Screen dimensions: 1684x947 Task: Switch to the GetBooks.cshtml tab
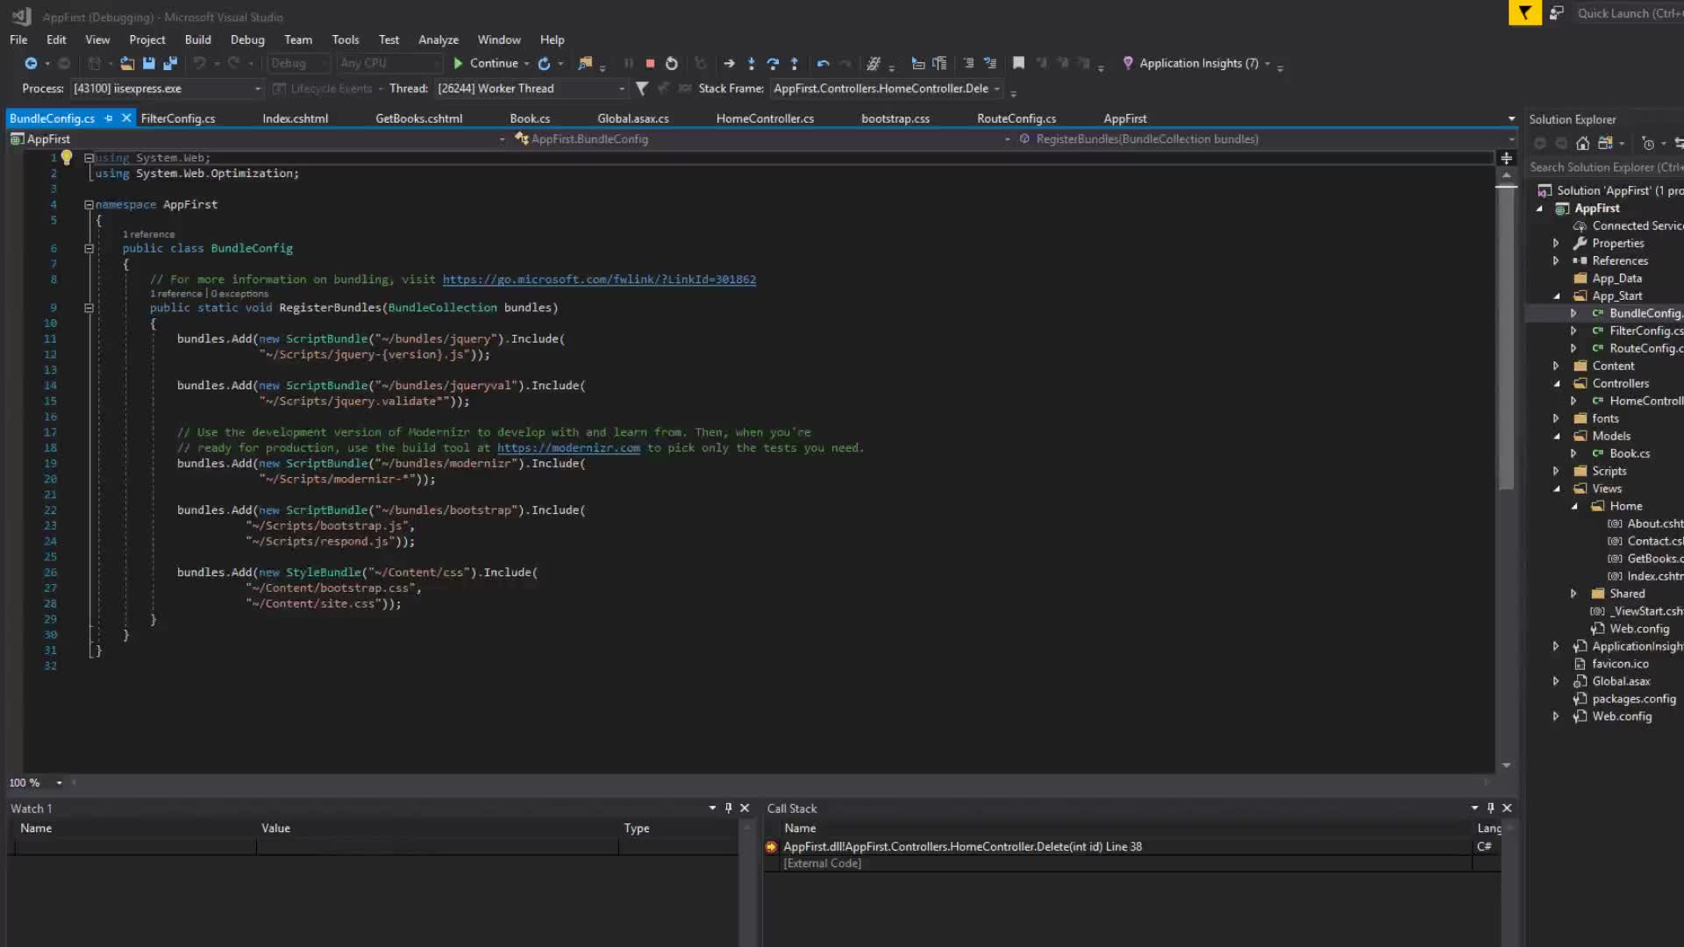click(x=418, y=118)
